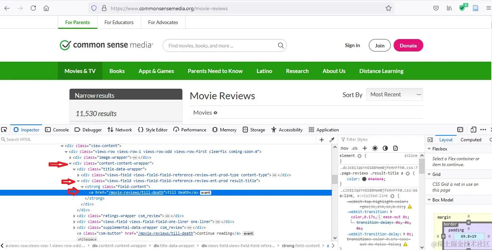This screenshot has height=250, width=492.
Task: Open the Style Editor tab
Action: (153, 130)
